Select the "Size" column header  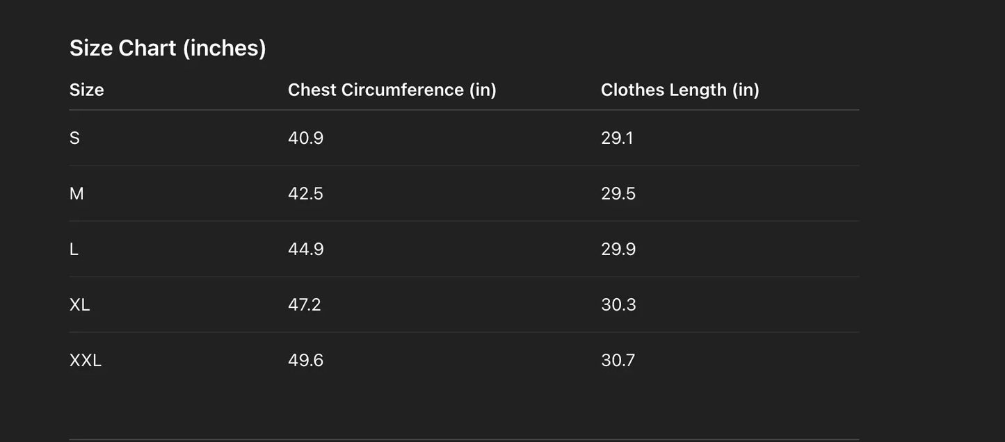pyautogui.click(x=87, y=90)
